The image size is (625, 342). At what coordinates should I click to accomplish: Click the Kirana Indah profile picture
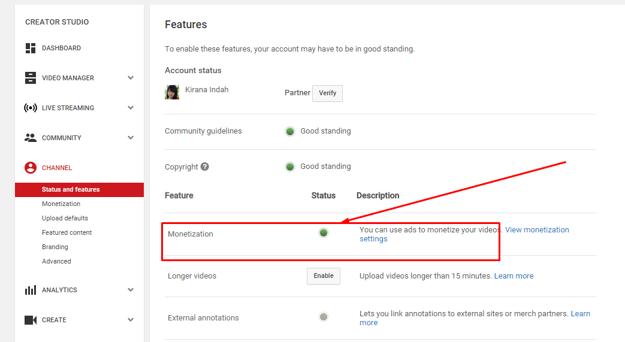click(172, 92)
